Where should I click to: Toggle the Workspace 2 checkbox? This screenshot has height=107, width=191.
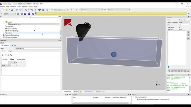104,92
